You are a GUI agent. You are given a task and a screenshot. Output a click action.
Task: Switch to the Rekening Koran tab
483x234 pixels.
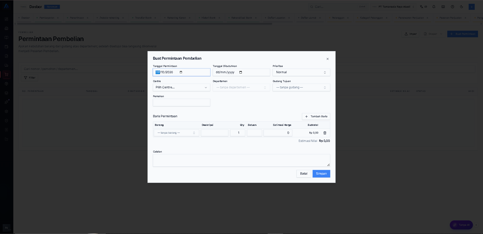176,18
